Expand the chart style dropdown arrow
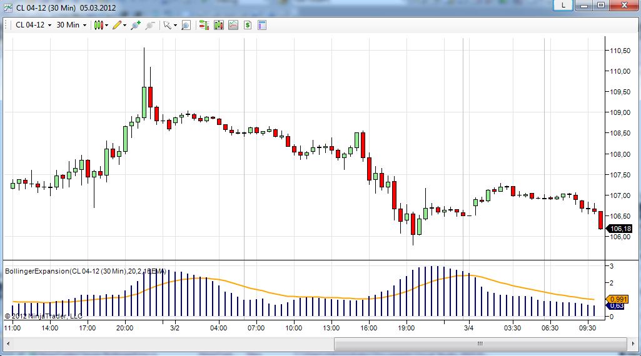 coord(107,26)
